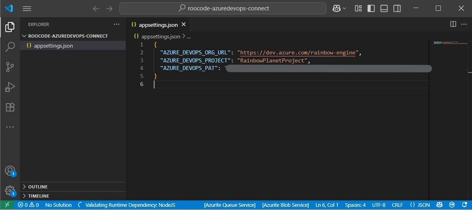Open the Source Control view
Screen dimensions: 472x210
tap(10, 67)
